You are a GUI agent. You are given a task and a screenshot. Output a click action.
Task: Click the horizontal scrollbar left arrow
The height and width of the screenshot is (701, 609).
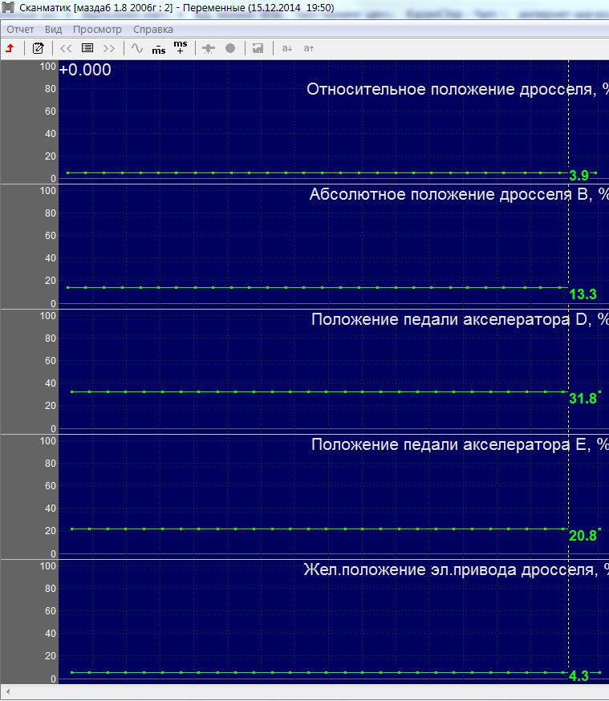pyautogui.click(x=7, y=691)
